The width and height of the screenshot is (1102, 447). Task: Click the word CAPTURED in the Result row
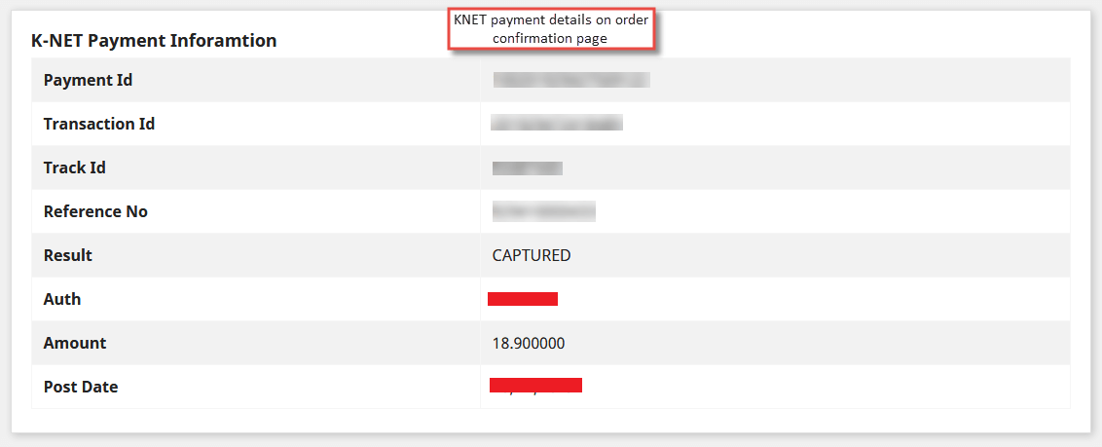(x=532, y=255)
